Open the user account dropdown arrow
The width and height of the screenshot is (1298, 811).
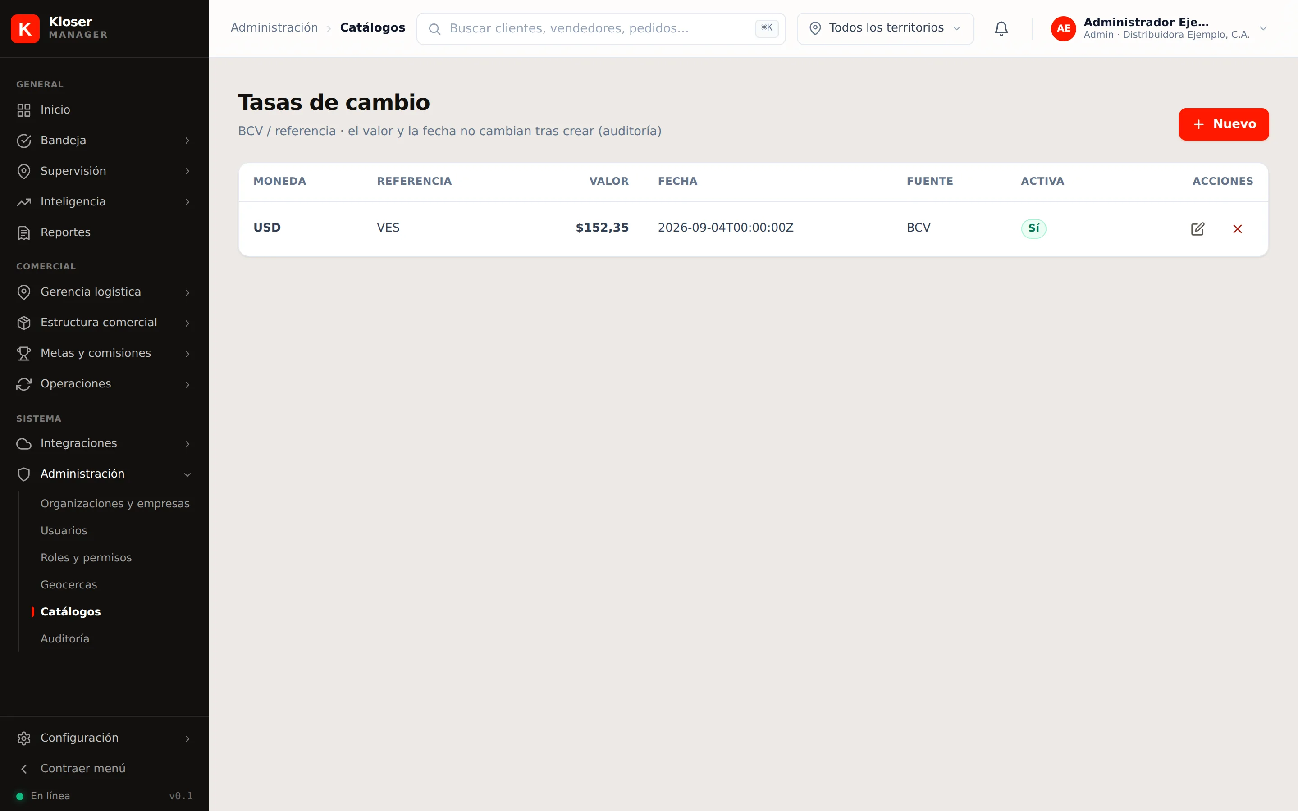coord(1263,28)
